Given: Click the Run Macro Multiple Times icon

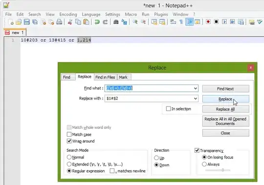Looking at the screenshot, I should pos(233,21).
